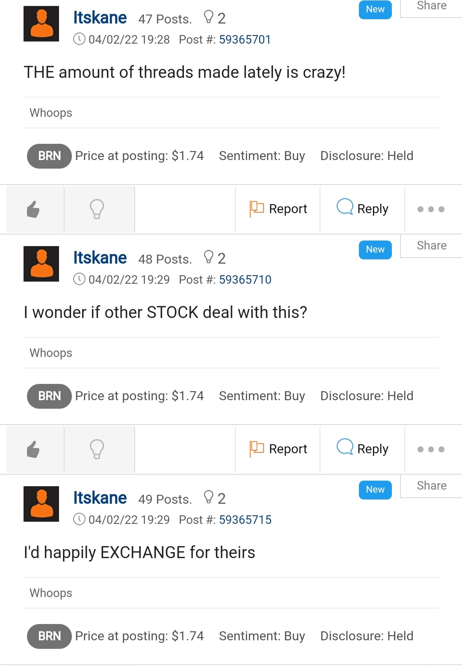Share the 48 Posts entry
Screen dimensions: 462x666
tap(431, 246)
